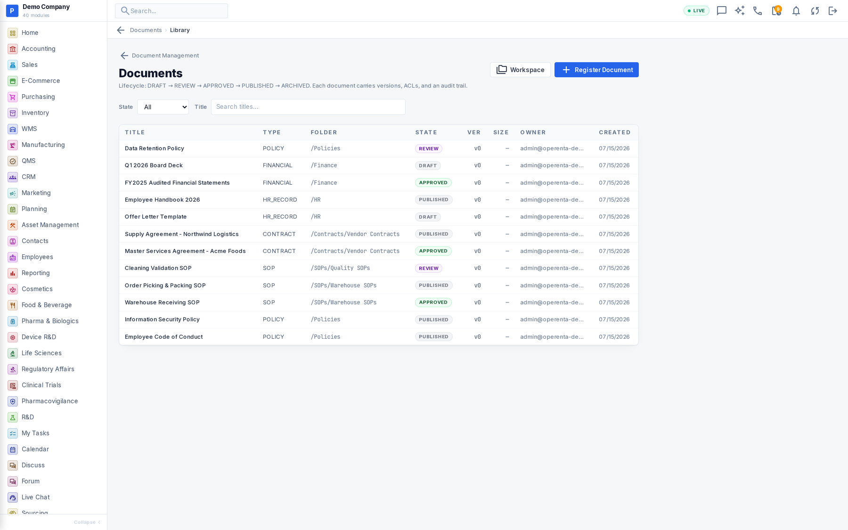Click the Documents breadcrumb link
Screen dimensions: 848x530
coord(146,30)
